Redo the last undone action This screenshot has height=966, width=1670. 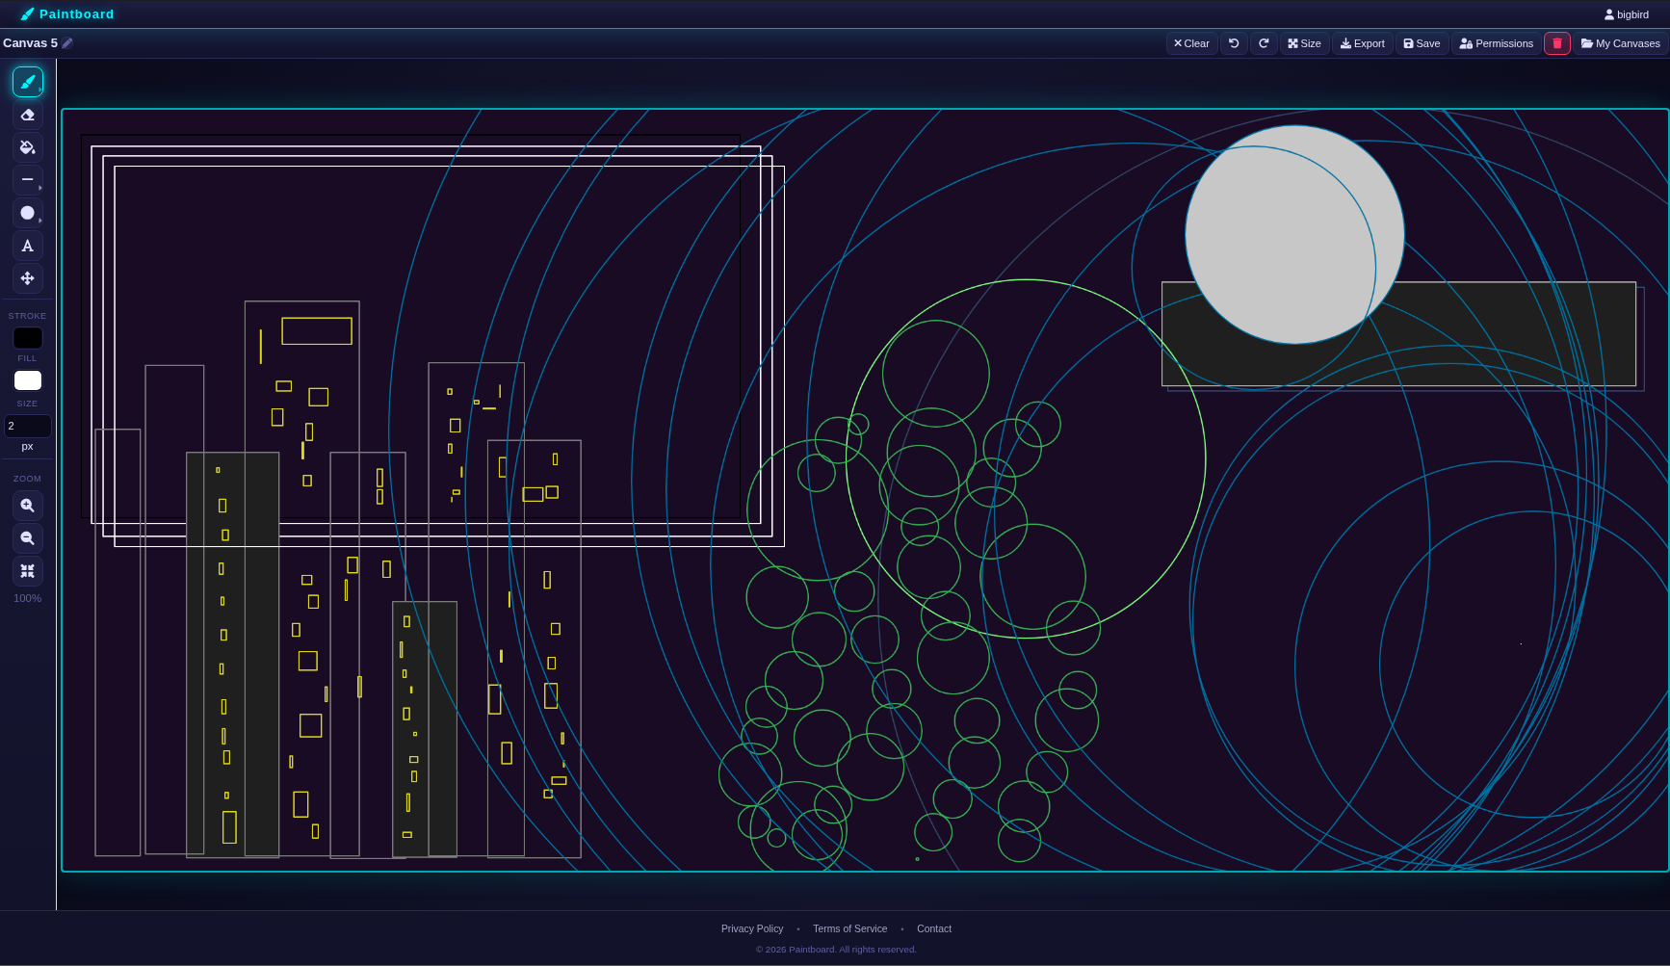click(x=1264, y=43)
